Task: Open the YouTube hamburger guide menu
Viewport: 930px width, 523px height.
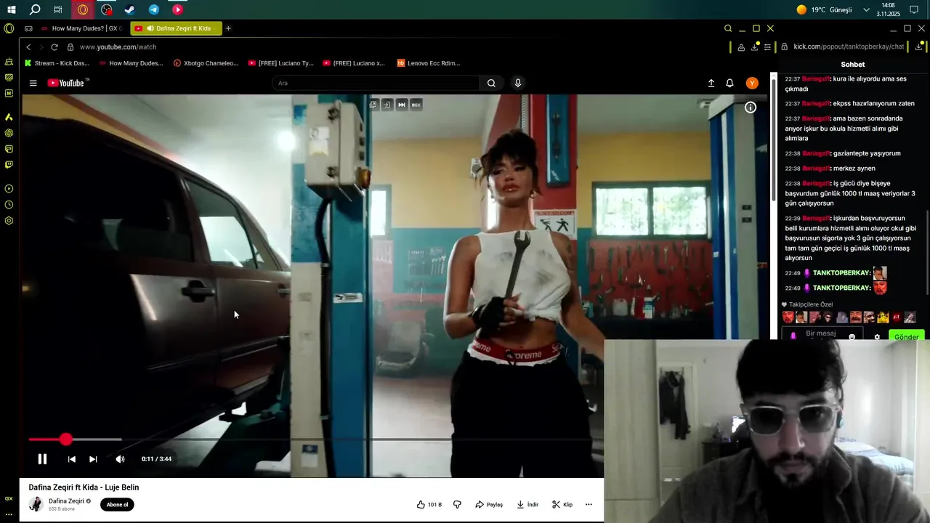Action: click(x=33, y=83)
